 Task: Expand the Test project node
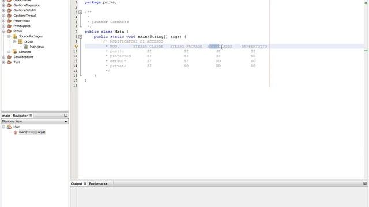tap(4, 62)
